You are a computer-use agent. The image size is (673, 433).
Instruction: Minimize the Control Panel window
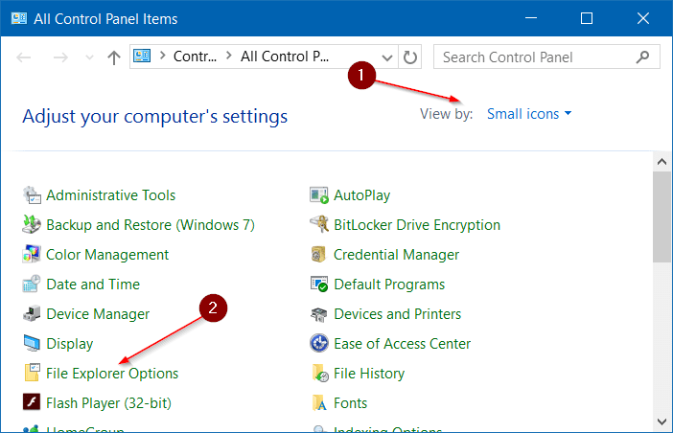(531, 18)
